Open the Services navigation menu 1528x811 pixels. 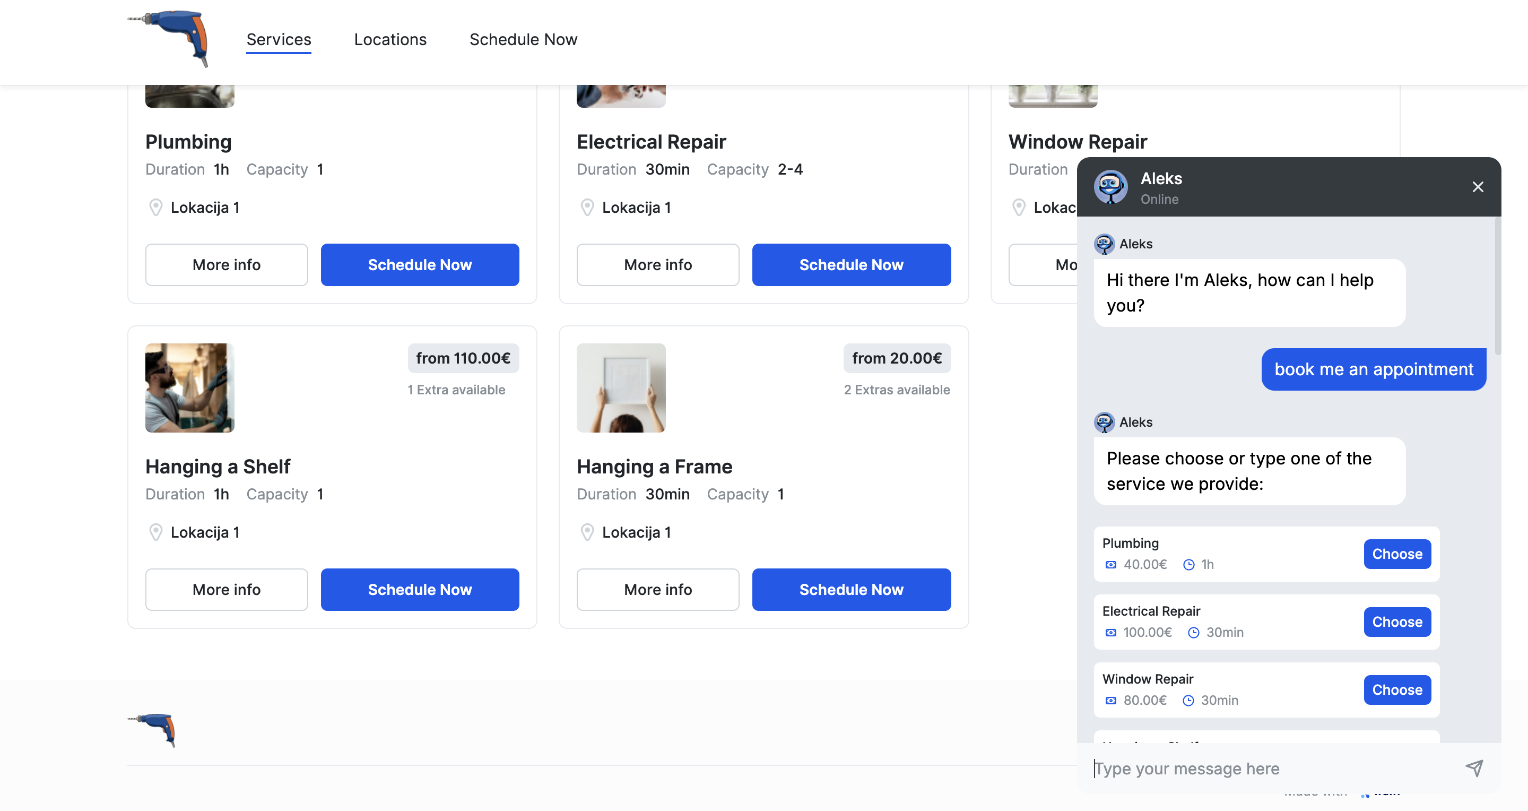279,39
